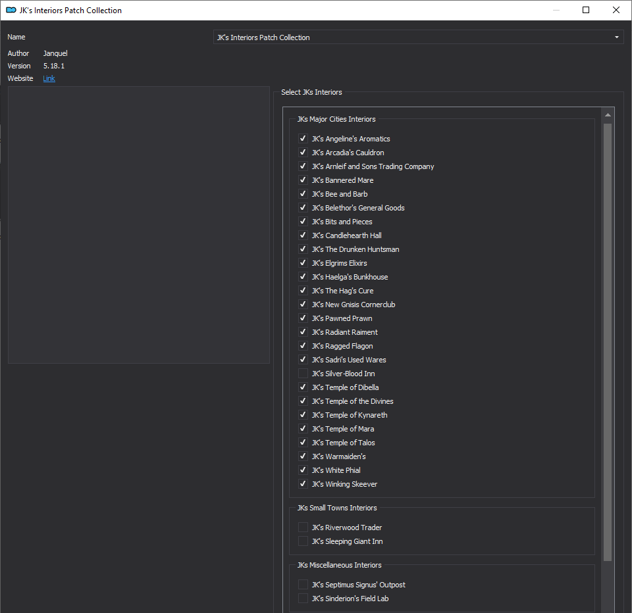This screenshot has width=632, height=613.
Task: Uncheck JK's Warmaiden's
Action: coord(303,456)
